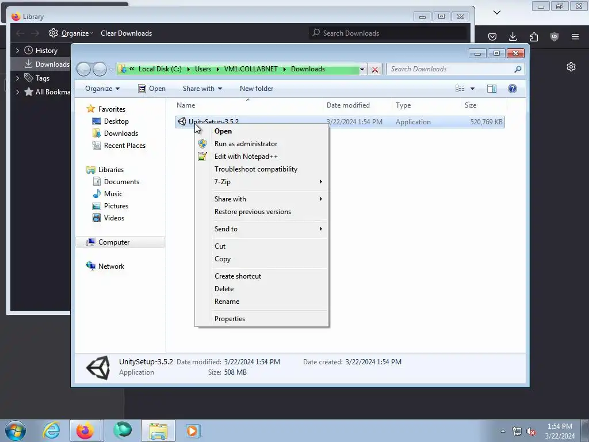Open the Explorer Organize dropdown
Screen dimensions: 589x442
click(x=102, y=89)
